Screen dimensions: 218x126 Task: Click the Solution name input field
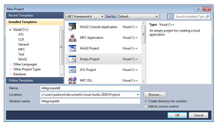coord(90,101)
